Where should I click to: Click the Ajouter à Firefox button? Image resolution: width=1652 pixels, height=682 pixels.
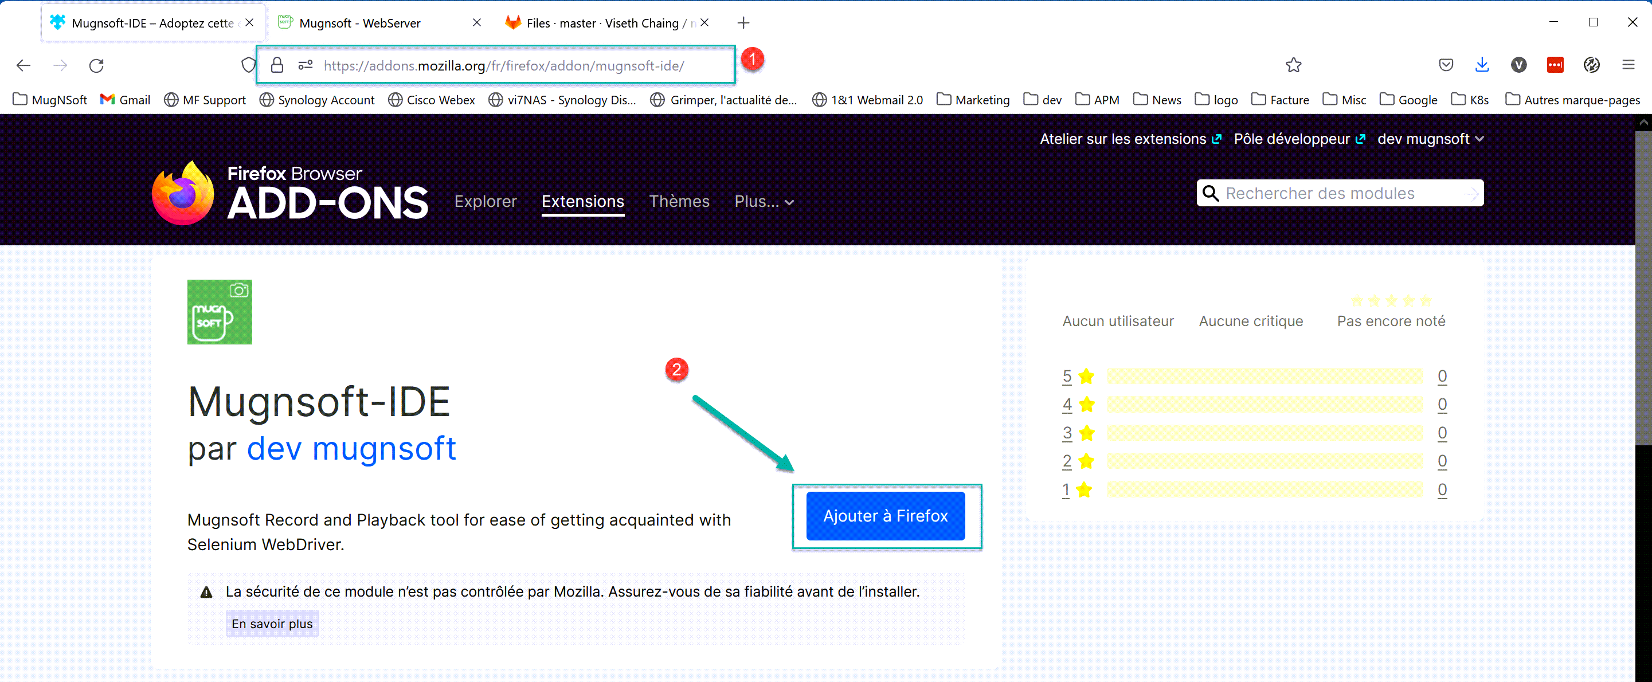pos(886,516)
